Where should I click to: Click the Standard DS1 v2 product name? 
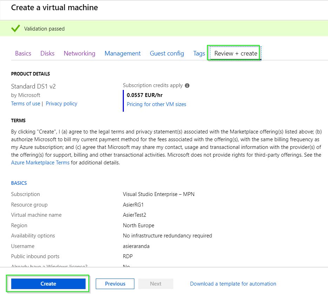[x=33, y=86]
